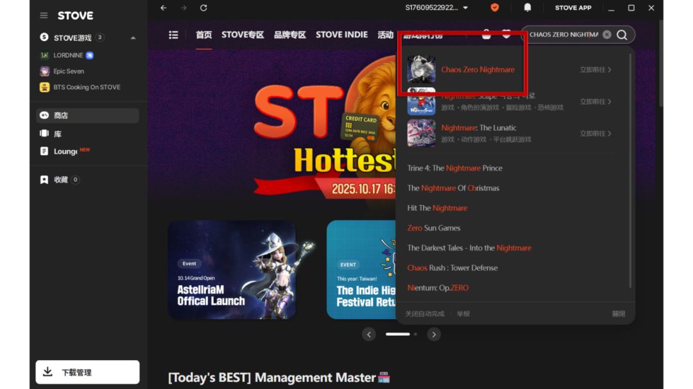Click Nightmare: The Lunatic thumbnail image

click(421, 133)
